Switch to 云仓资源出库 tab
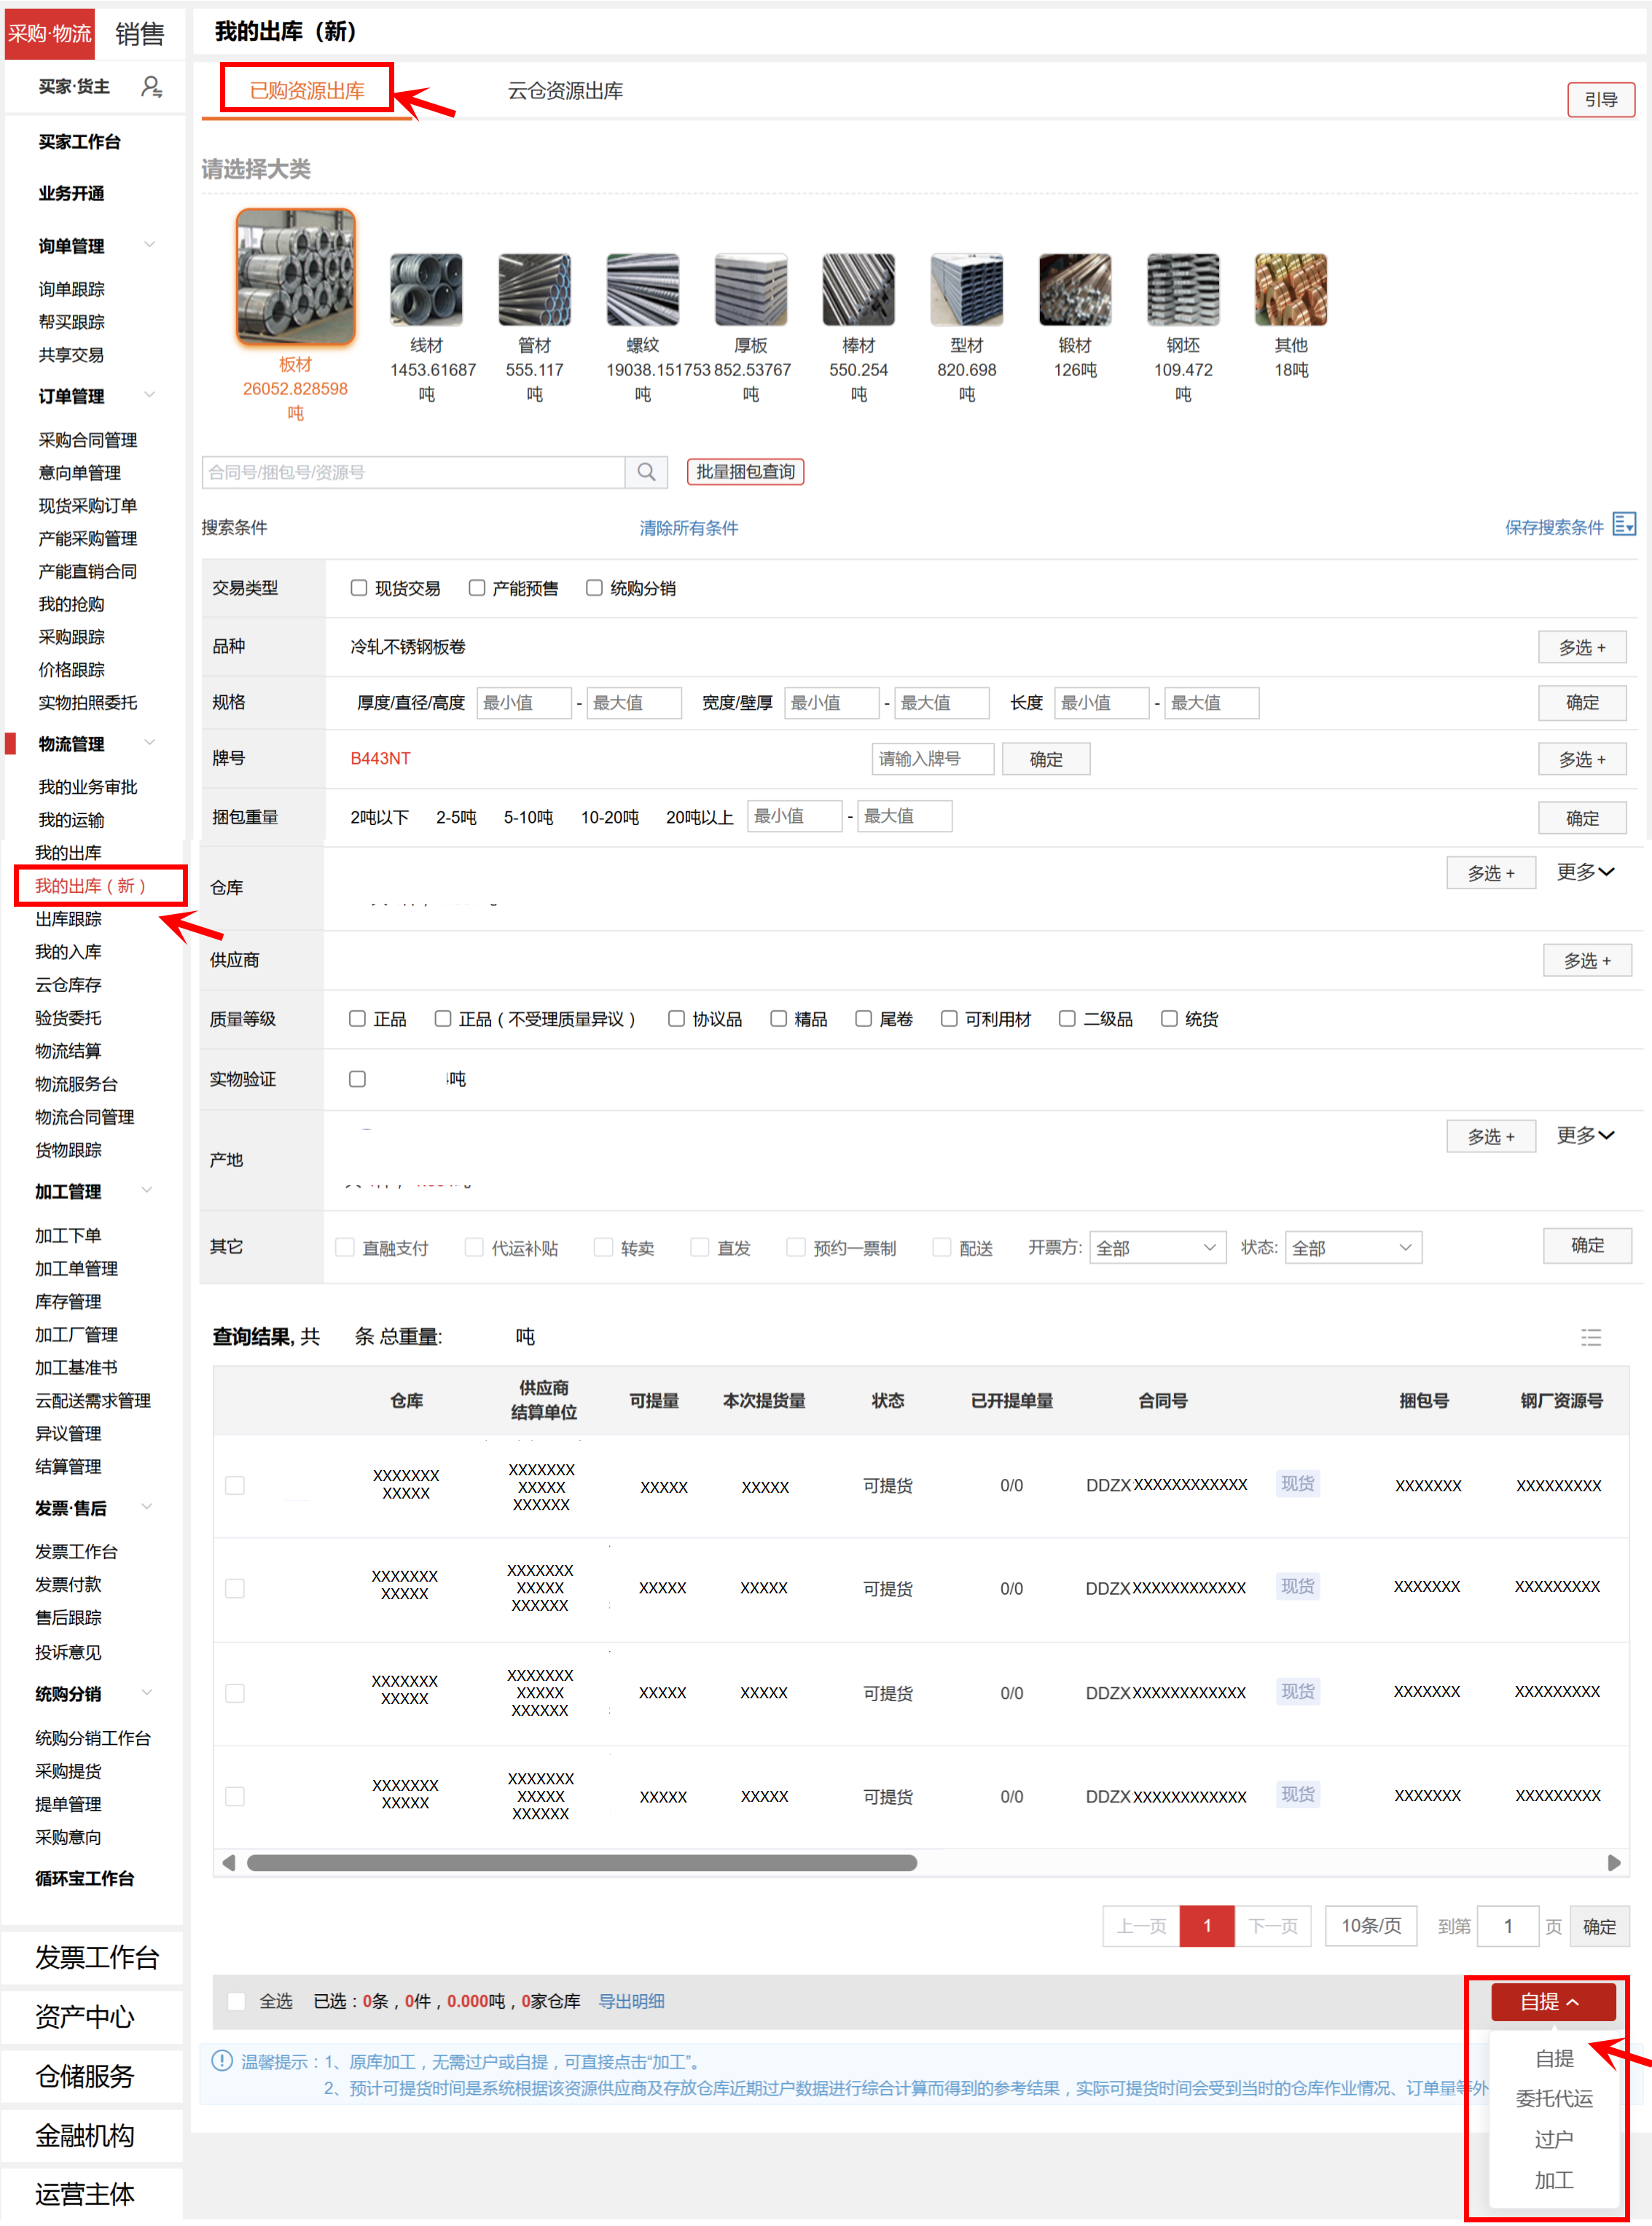Viewport: 1652px width, 2226px height. click(565, 91)
